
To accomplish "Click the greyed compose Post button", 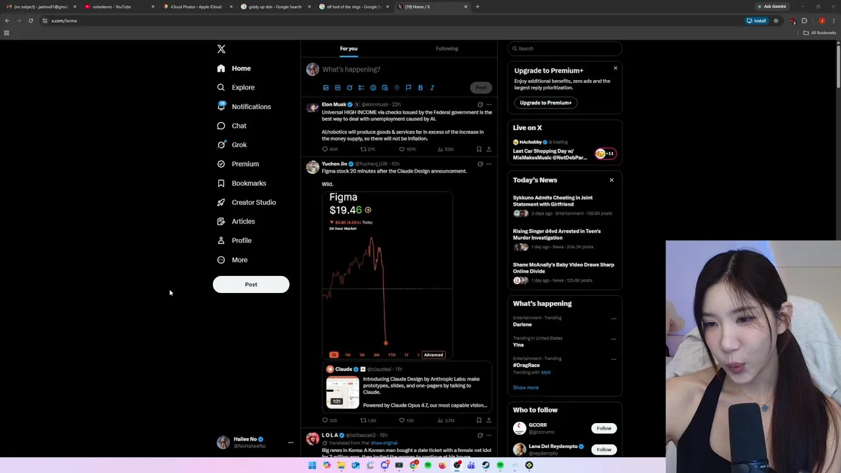I will (x=481, y=87).
